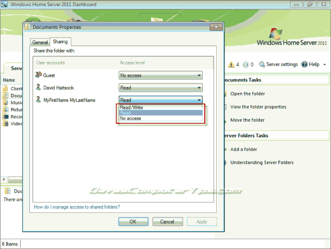Screen dimensions: 331x249
Task: Click the Documents Properties title bar icon
Action: (x=27, y=27)
